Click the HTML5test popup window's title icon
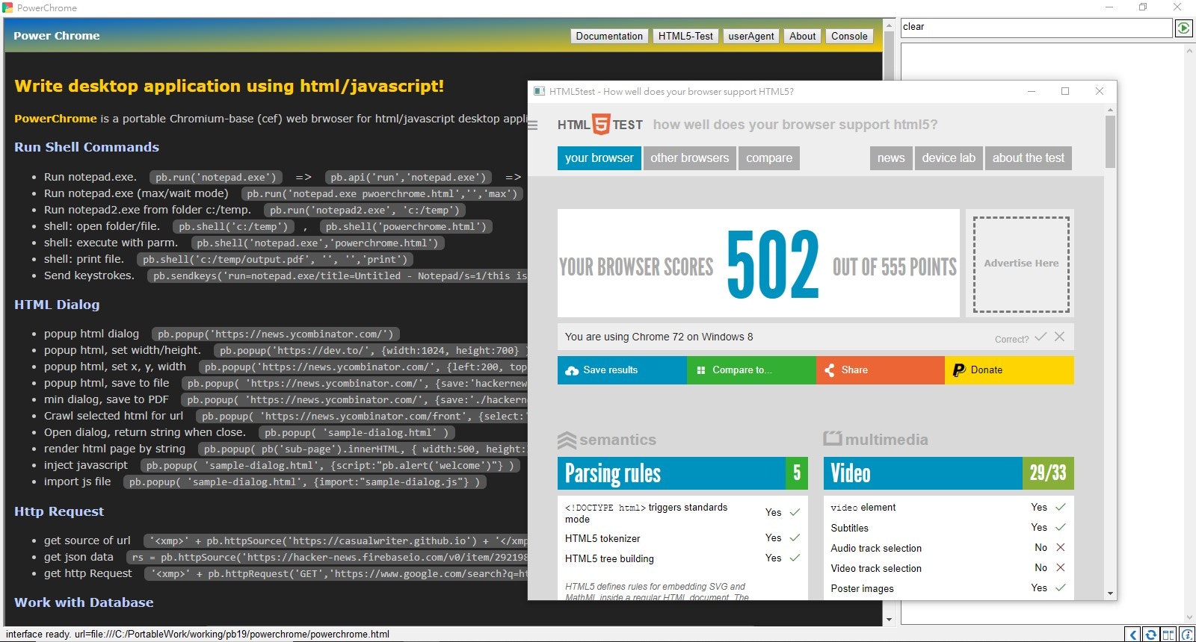This screenshot has width=1196, height=642. [x=539, y=91]
